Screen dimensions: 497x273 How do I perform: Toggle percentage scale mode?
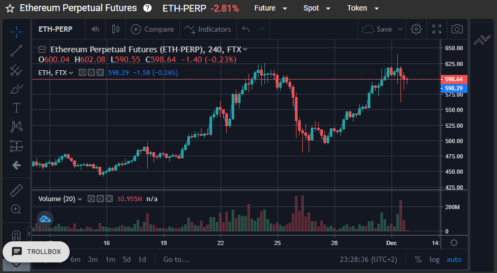coord(418,259)
